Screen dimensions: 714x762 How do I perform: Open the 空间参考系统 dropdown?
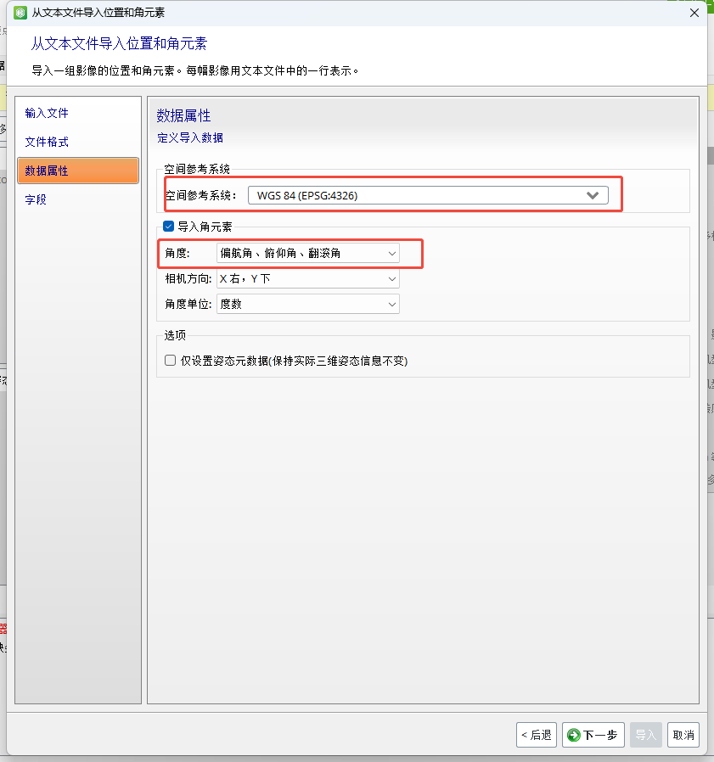tap(593, 194)
